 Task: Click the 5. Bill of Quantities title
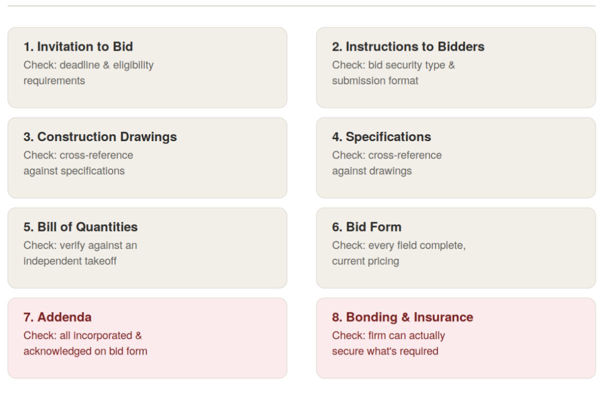point(80,227)
